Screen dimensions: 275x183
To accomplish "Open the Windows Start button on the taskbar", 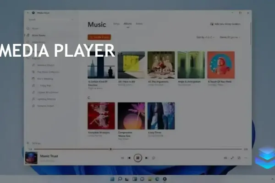I will coord(112,179).
